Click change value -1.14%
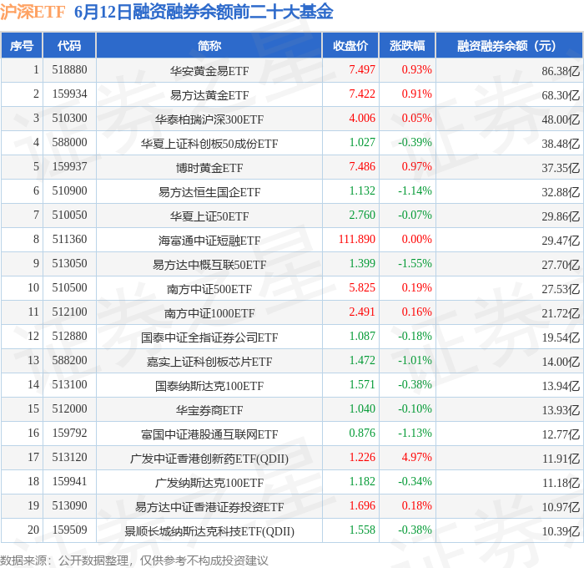 coord(415,191)
